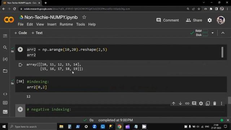Open Find and replace in sidebar

[x=5, y=47]
